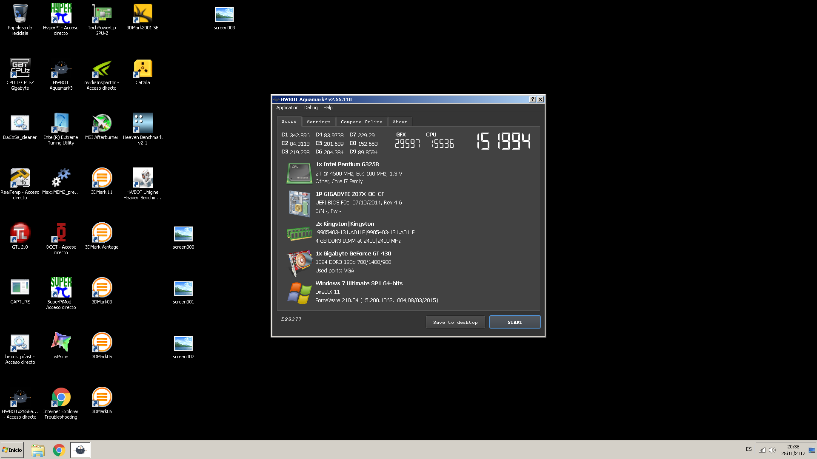817x459 pixels.
Task: Click the ES language indicator
Action: [x=749, y=449]
